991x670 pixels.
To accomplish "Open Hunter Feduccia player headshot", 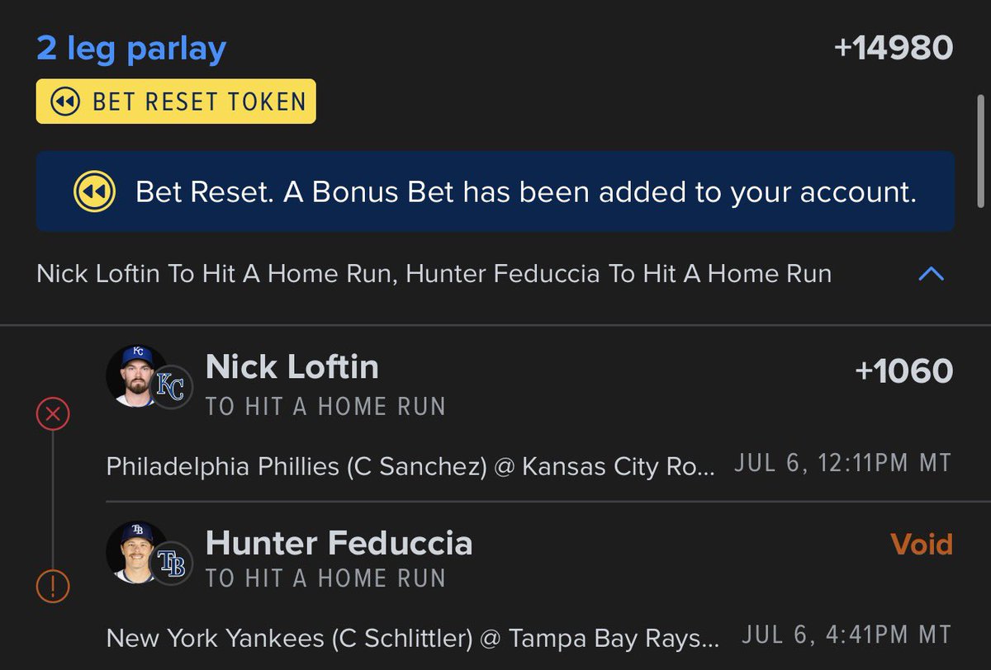I will coord(136,550).
